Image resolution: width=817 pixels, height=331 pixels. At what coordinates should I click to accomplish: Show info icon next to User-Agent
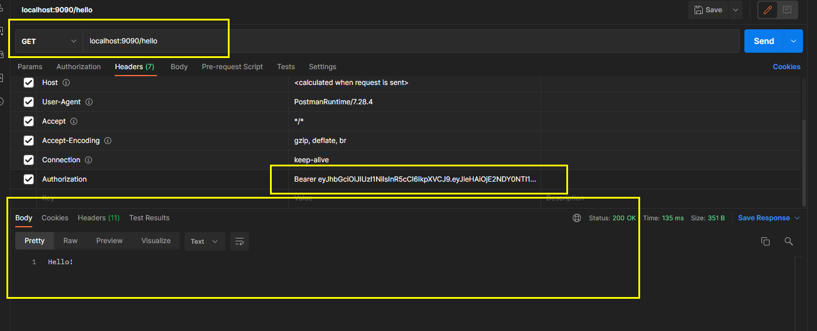pyautogui.click(x=89, y=102)
